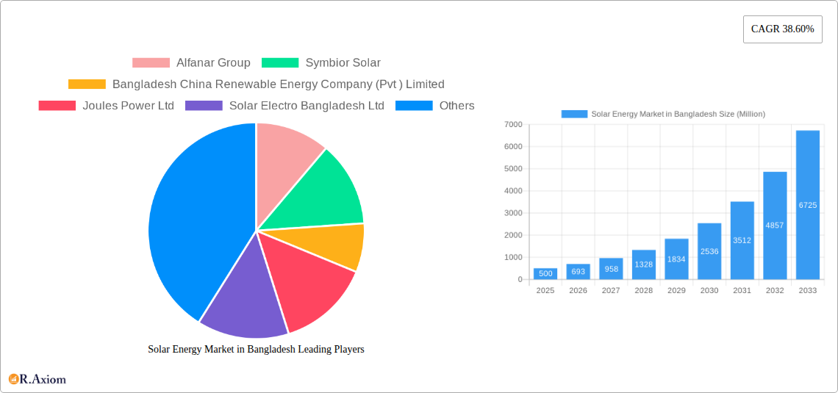The height and width of the screenshot is (393, 838).
Task: Click the Bangladesh China Renewable Energy Company label
Action: coord(279,84)
